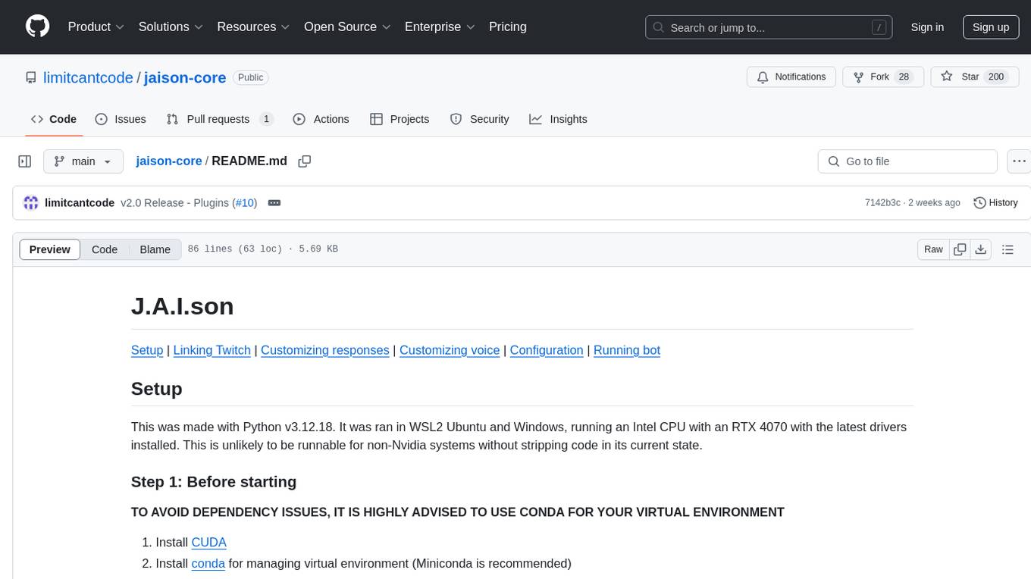1031x579 pixels.
Task: Click the 'Step 1: Before starting' heading
Action: [214, 482]
